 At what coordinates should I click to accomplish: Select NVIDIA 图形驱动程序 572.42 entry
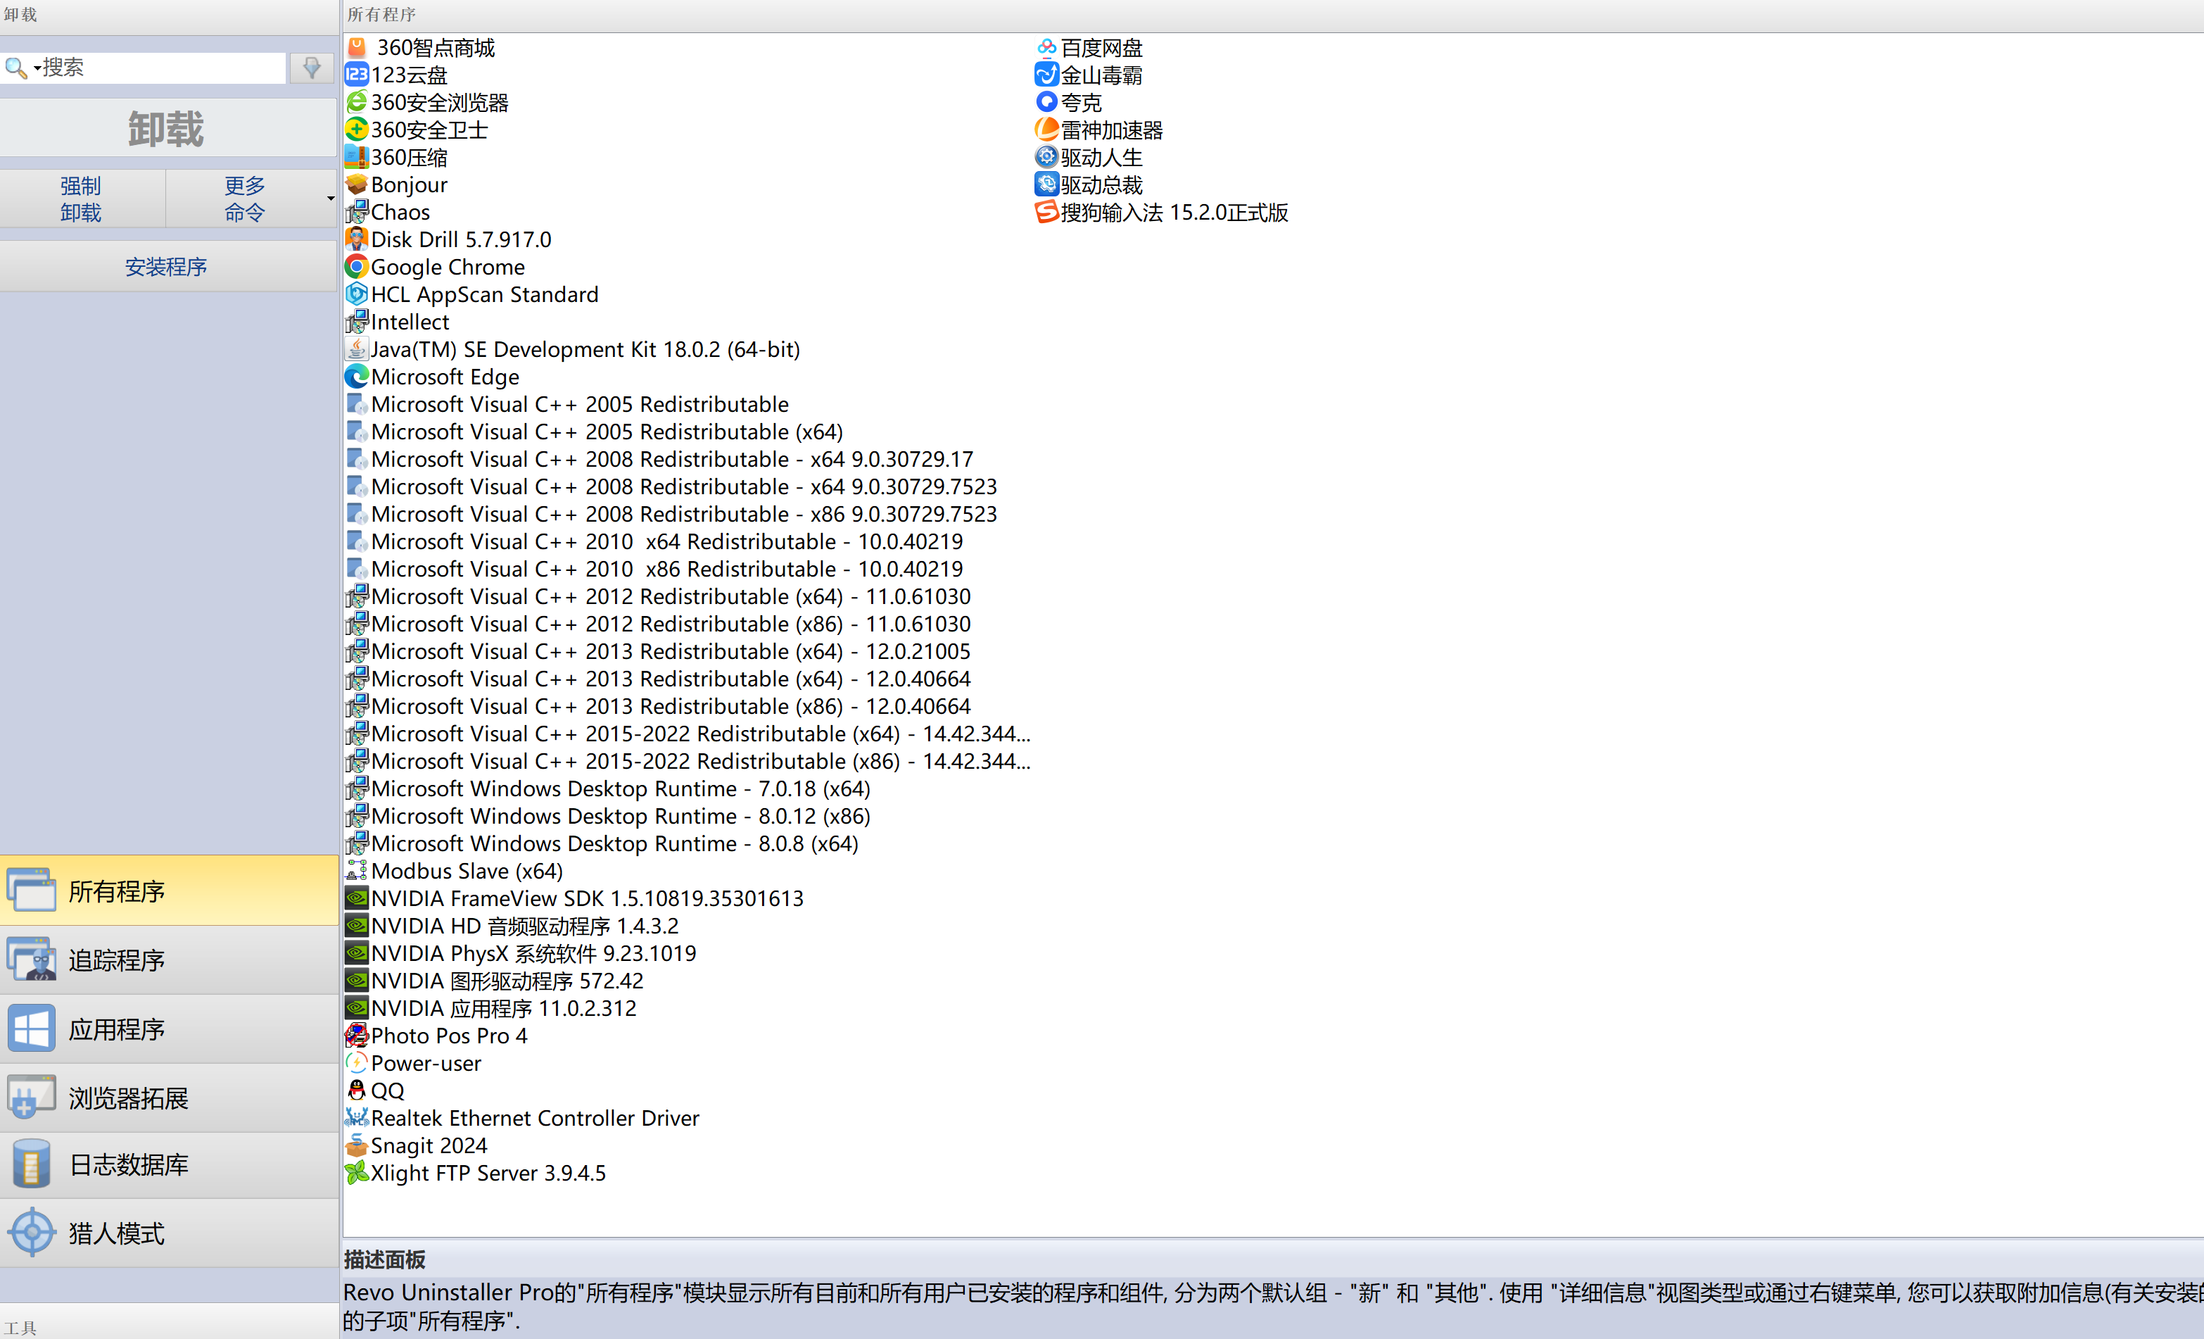point(495,981)
